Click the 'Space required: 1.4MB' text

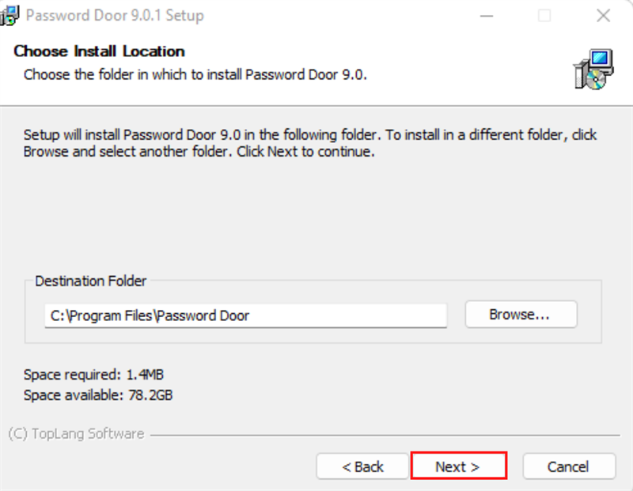tap(93, 374)
